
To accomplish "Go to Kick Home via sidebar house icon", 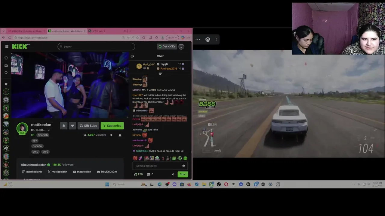I will [x=6, y=58].
